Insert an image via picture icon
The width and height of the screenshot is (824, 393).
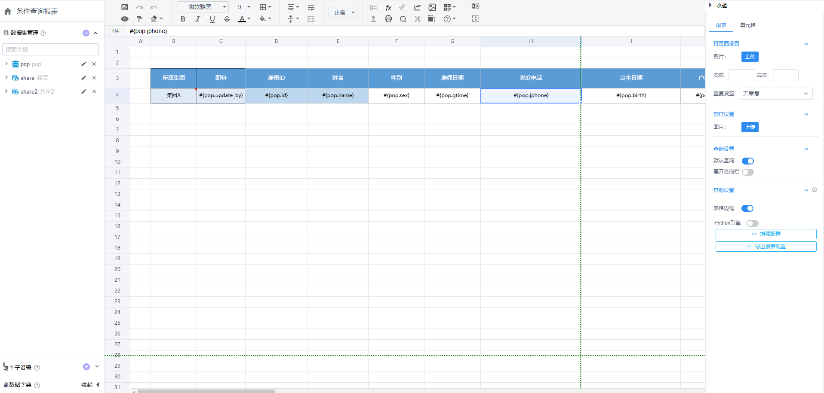tap(432, 7)
